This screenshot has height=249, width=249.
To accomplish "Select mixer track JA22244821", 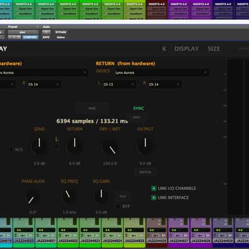I will tap(45, 241).
